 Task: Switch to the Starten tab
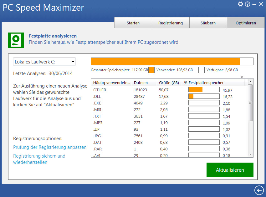(133, 23)
